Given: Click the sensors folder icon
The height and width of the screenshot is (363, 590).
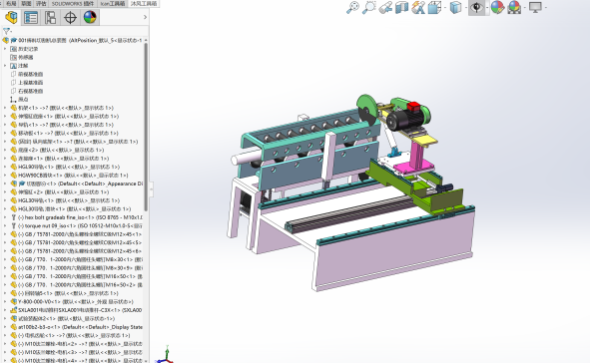Looking at the screenshot, I should 14,57.
